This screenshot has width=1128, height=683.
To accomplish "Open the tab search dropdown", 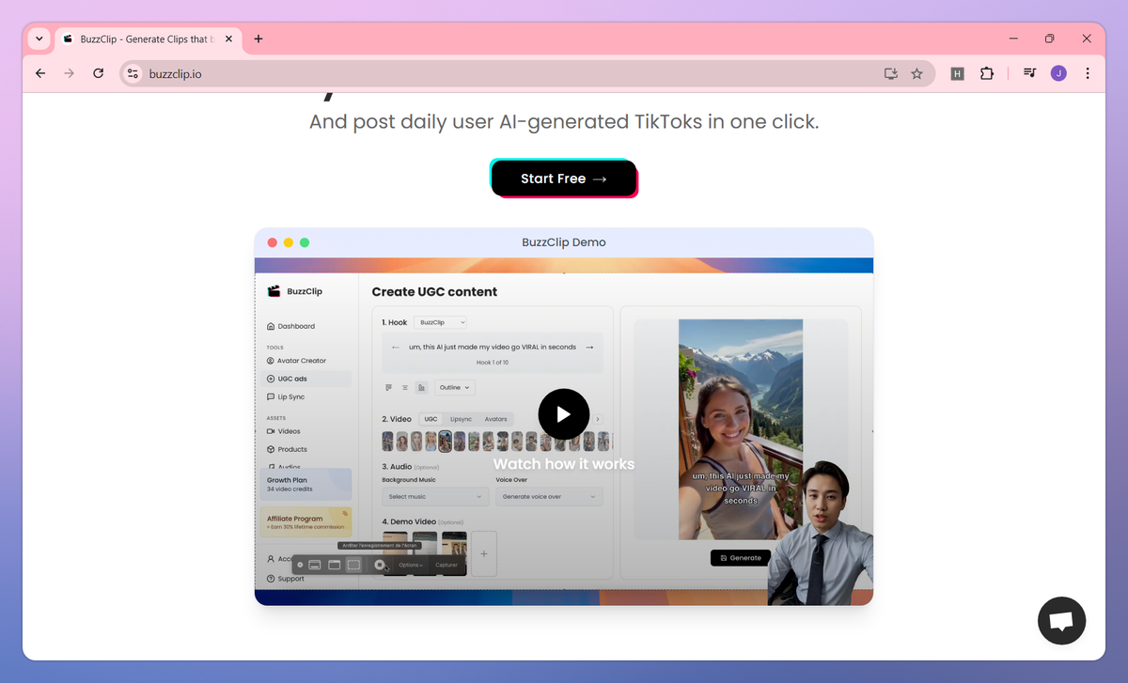I will point(39,39).
